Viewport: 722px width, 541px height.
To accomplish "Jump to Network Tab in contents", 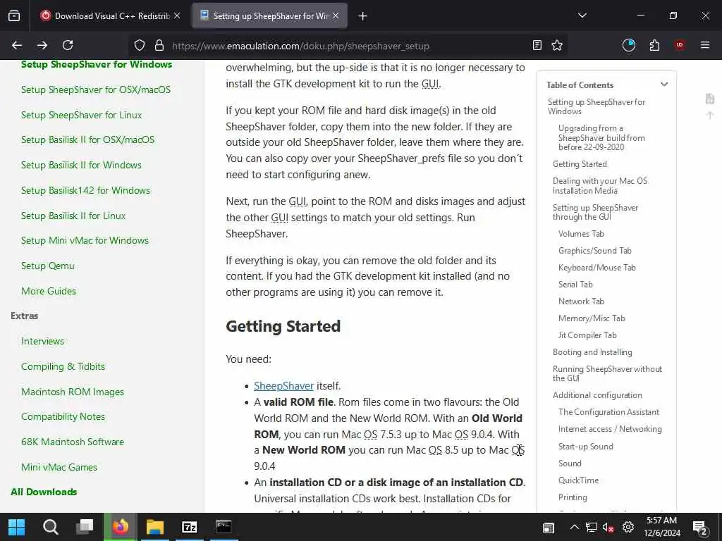I will (x=581, y=301).
